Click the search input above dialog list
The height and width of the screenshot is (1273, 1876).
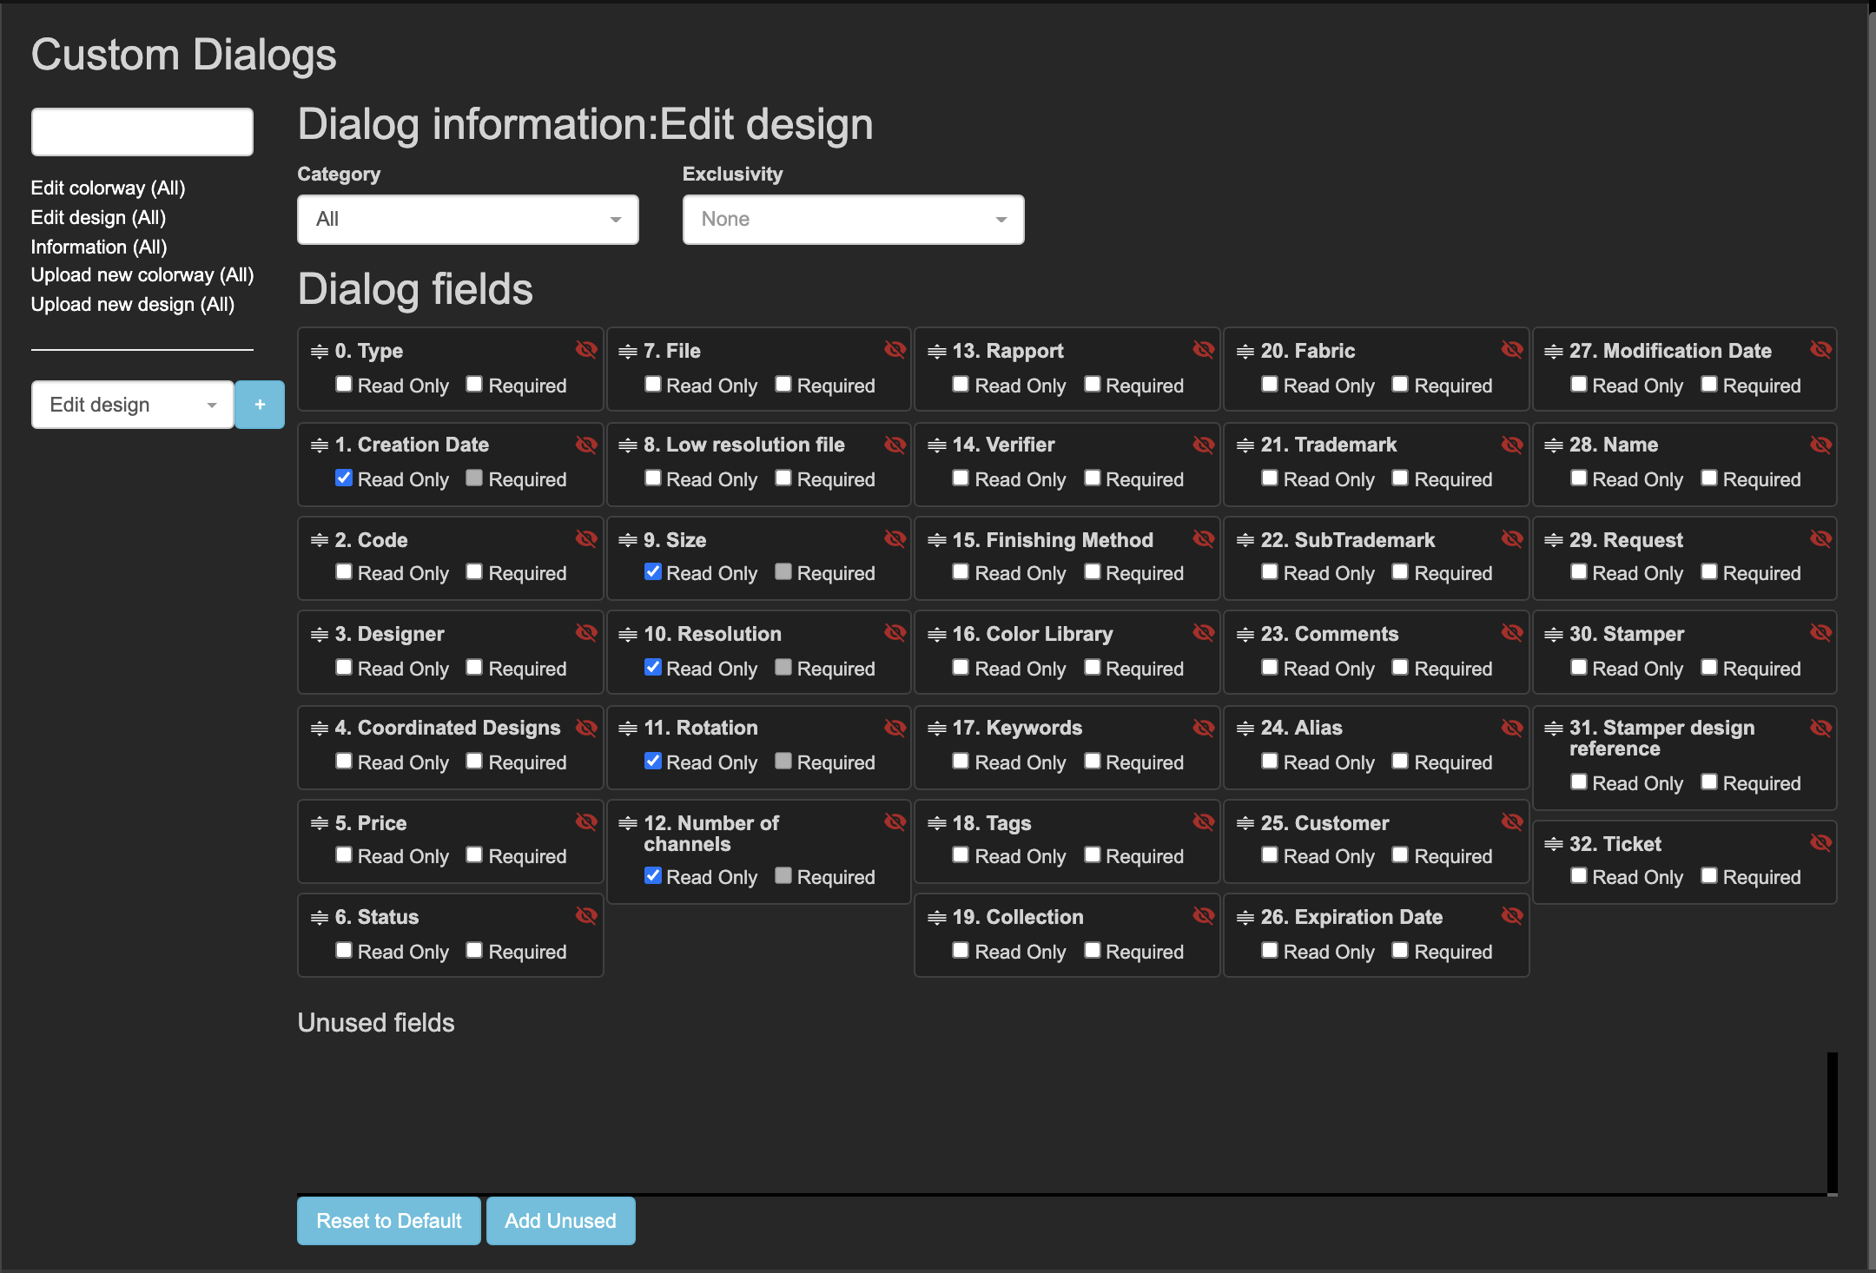(142, 132)
